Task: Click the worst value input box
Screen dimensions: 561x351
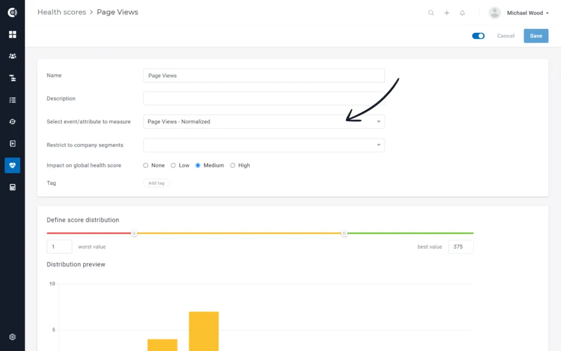Action: [59, 247]
